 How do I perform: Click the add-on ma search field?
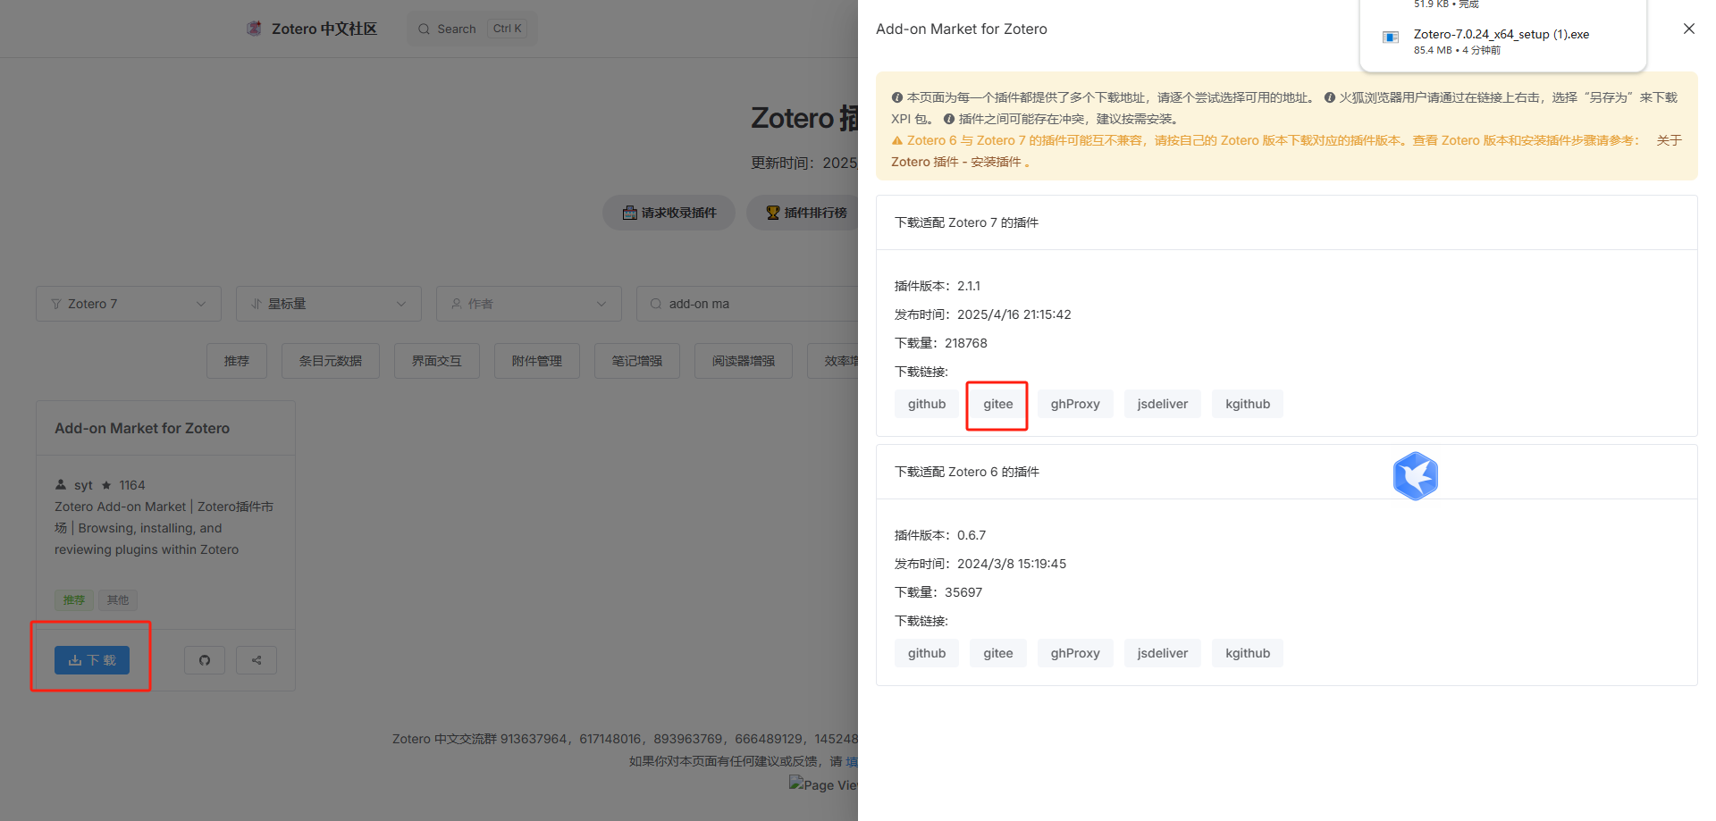point(747,304)
